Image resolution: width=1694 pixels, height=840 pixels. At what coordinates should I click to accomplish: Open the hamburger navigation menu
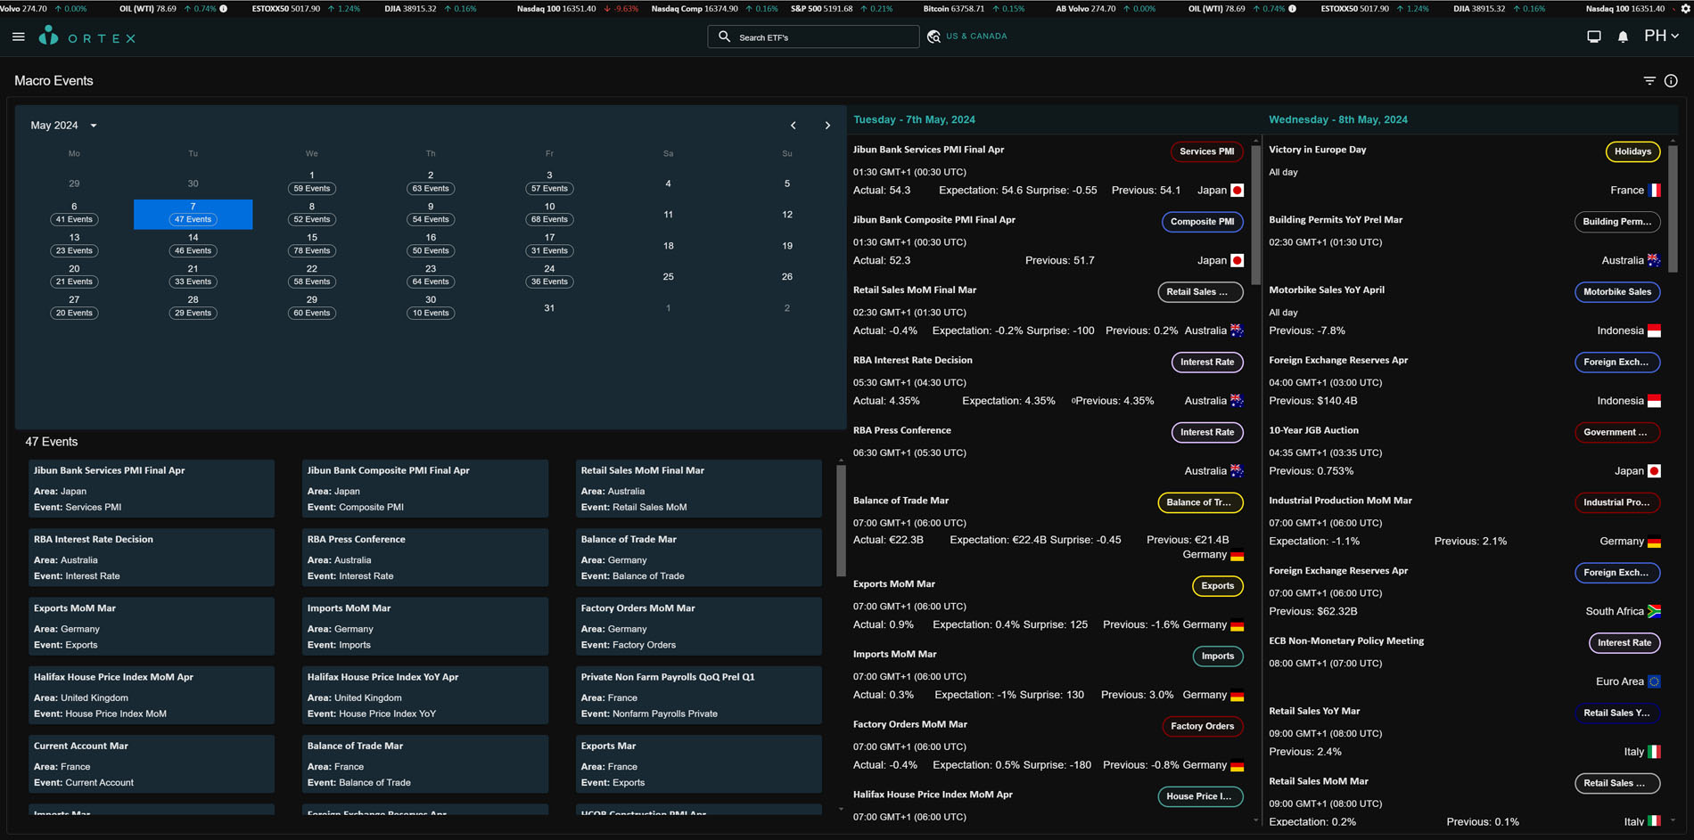point(19,37)
